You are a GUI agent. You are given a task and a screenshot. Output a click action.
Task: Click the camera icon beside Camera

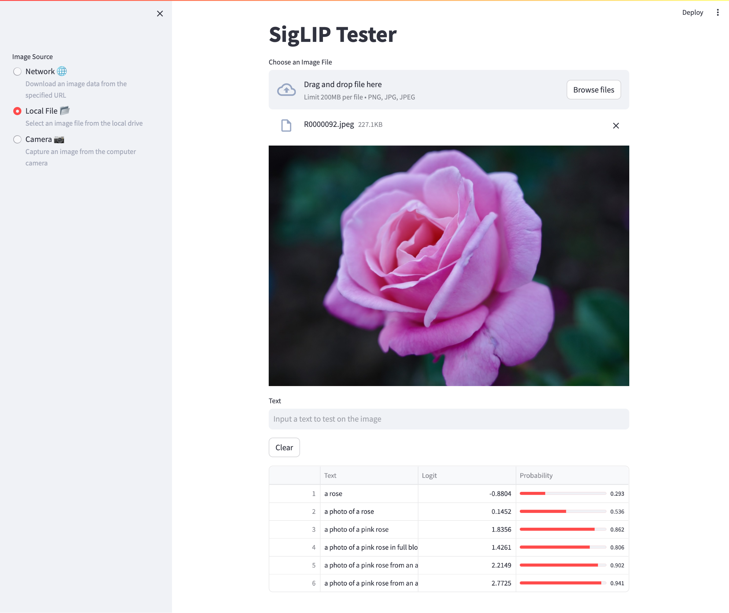click(x=59, y=139)
